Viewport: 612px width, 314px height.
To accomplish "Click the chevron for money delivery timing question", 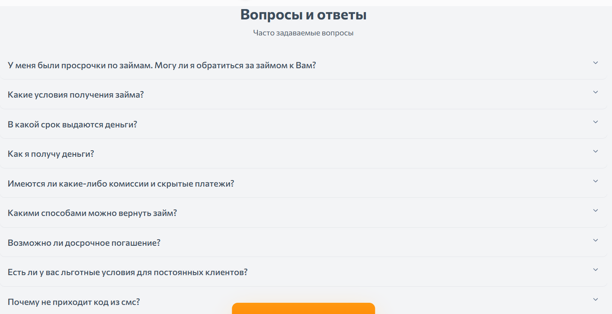I will (x=596, y=122).
